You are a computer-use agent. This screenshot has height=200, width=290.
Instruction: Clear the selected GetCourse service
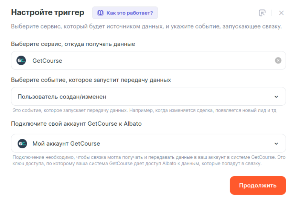[278, 61]
